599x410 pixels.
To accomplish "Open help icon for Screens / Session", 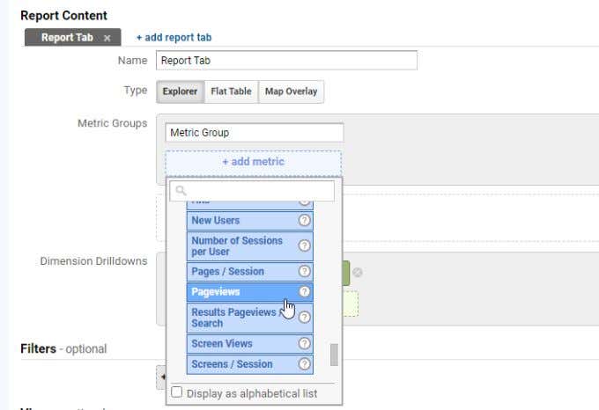I will 304,364.
